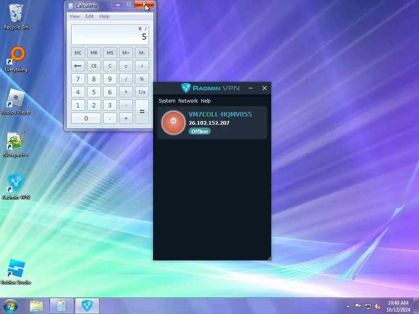Click the division key in Calculator
This screenshot has height=314, width=419.
coord(126,79)
